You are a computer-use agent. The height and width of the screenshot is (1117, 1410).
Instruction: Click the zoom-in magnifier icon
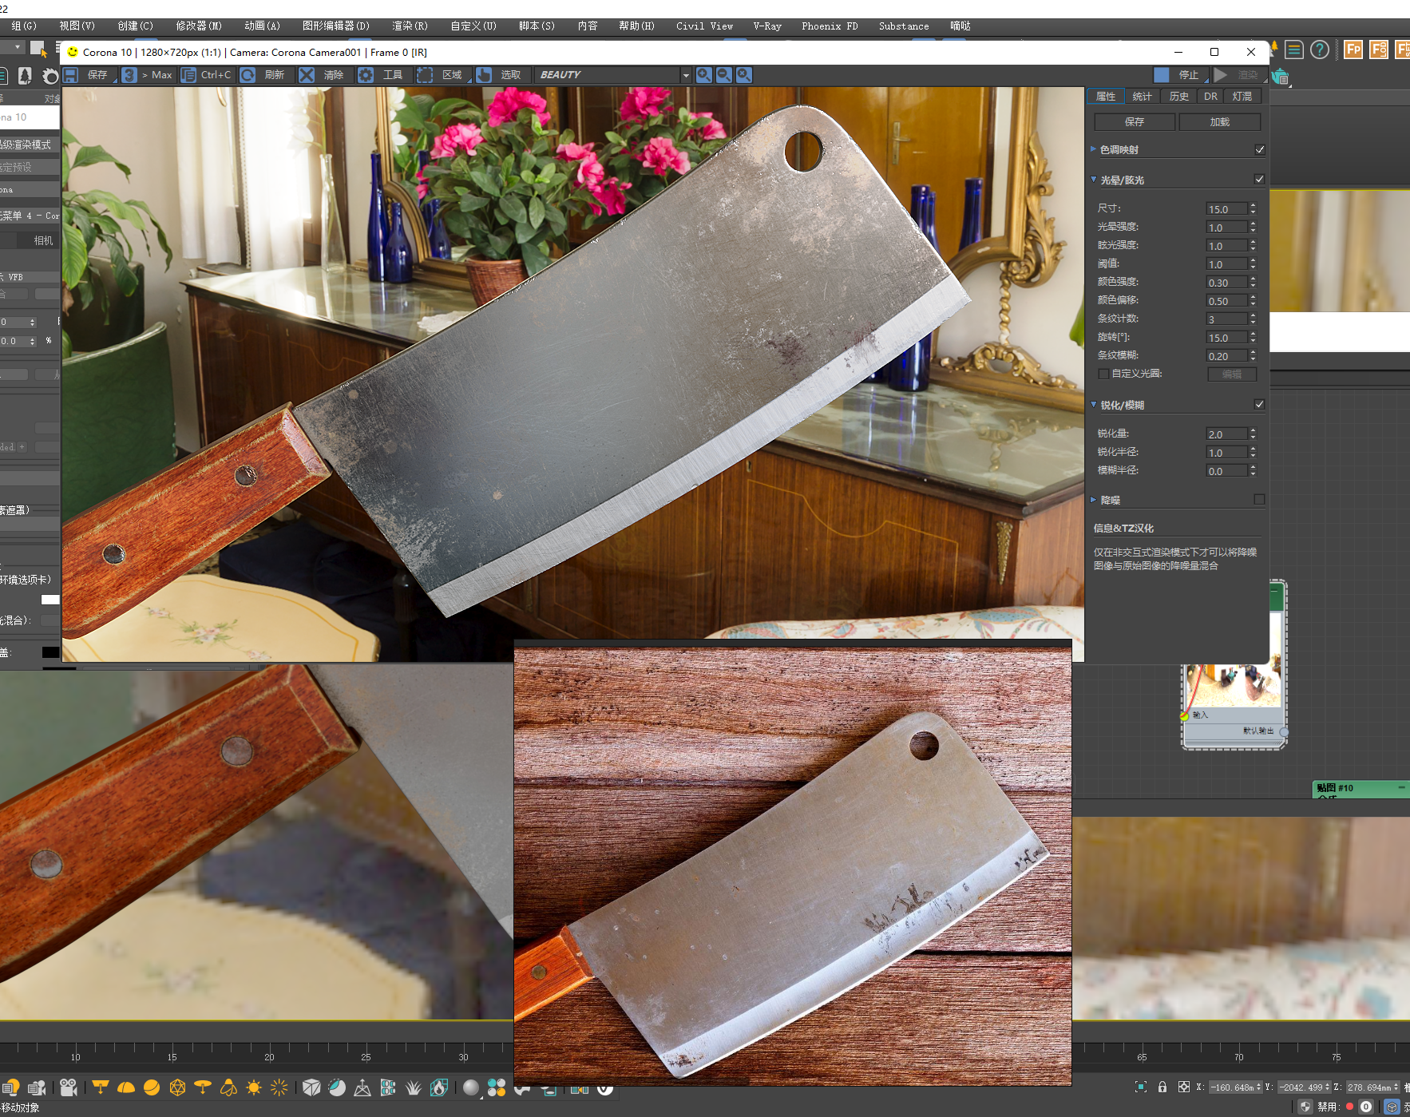pyautogui.click(x=703, y=75)
